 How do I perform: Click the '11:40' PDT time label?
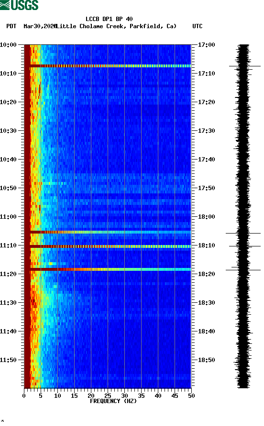coord(8,331)
